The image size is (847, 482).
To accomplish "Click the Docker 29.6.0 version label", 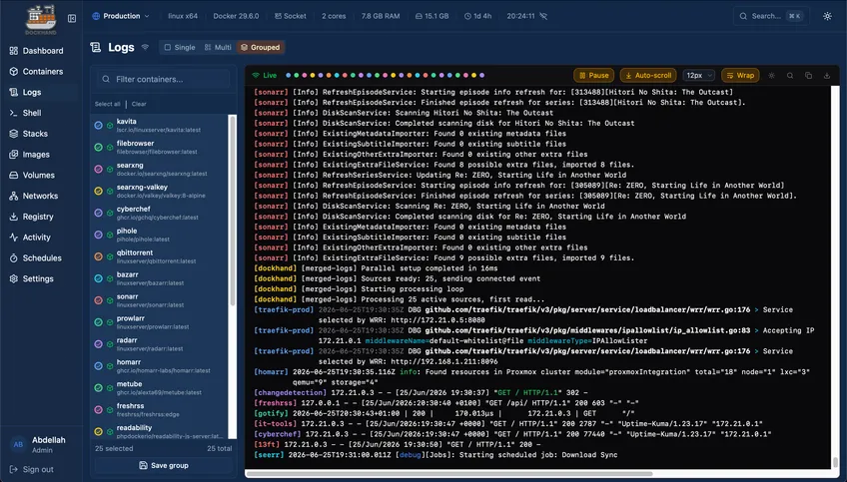I will (236, 16).
